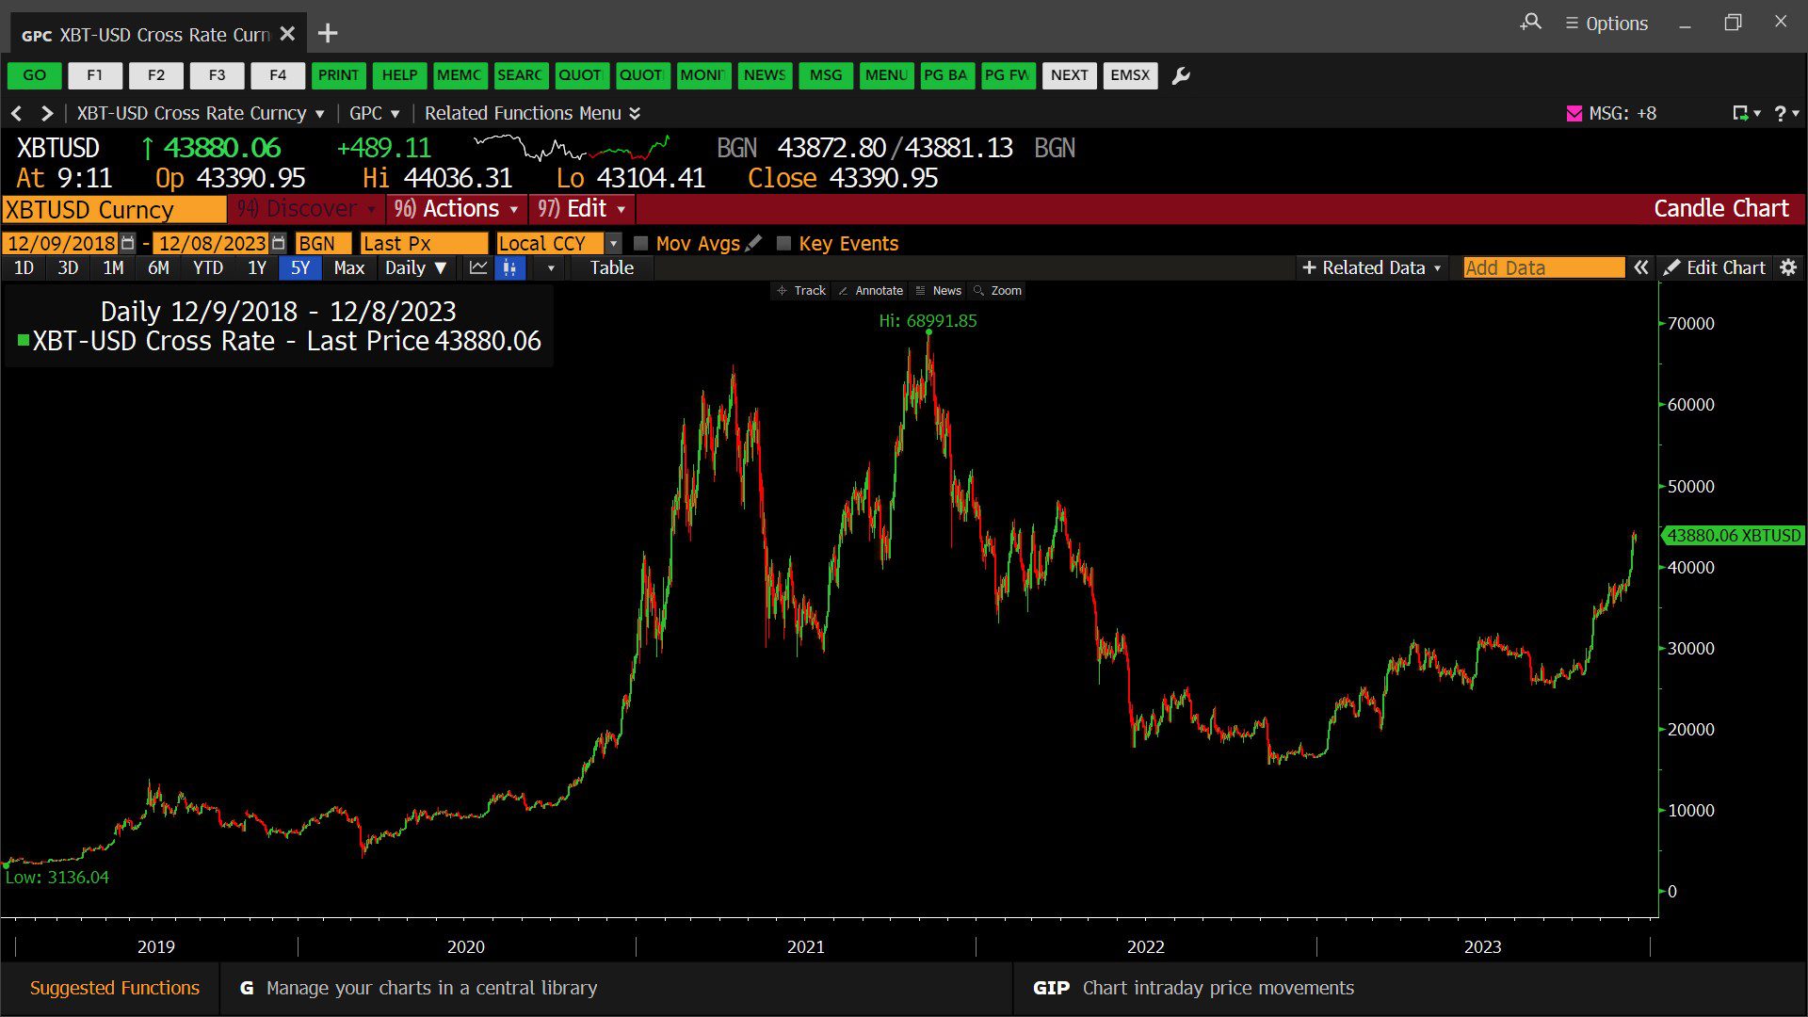Click Suggested Functions label

coord(115,988)
